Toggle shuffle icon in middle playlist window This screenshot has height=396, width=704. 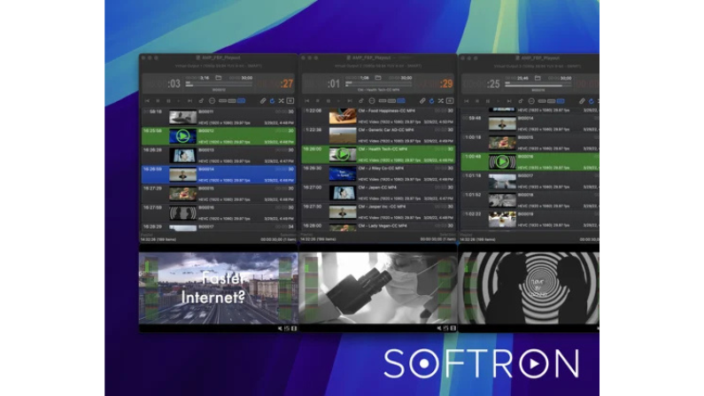[441, 101]
